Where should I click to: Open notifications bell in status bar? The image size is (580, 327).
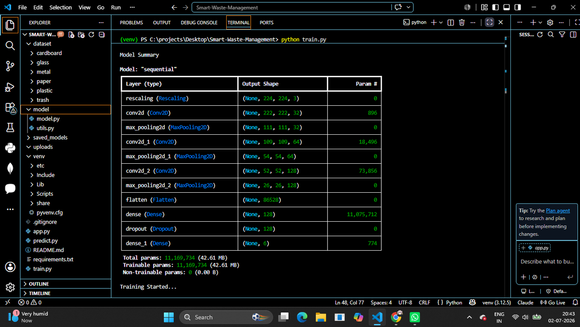(x=575, y=302)
